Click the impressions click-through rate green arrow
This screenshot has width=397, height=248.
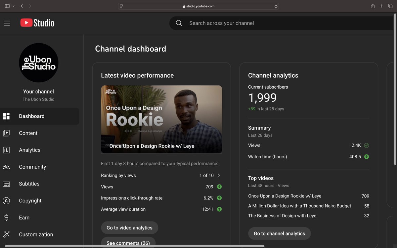point(219,198)
